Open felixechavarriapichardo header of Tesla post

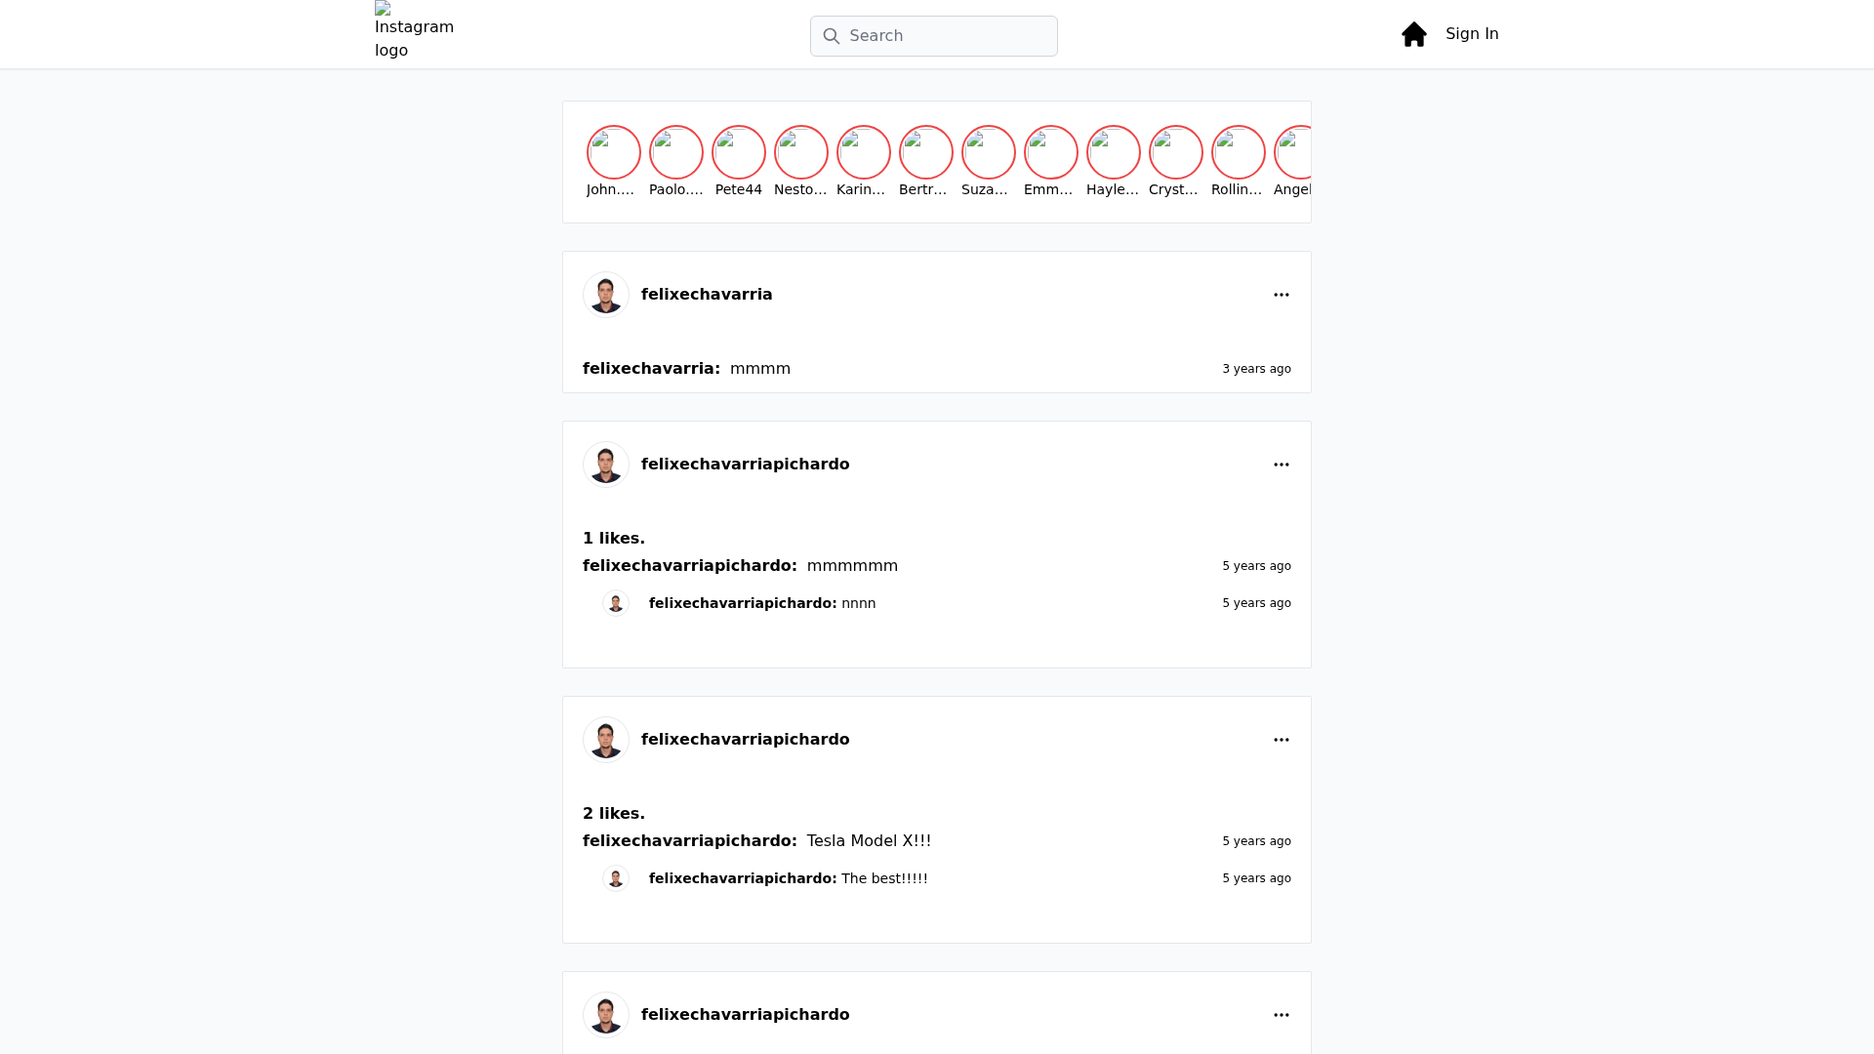click(x=746, y=740)
